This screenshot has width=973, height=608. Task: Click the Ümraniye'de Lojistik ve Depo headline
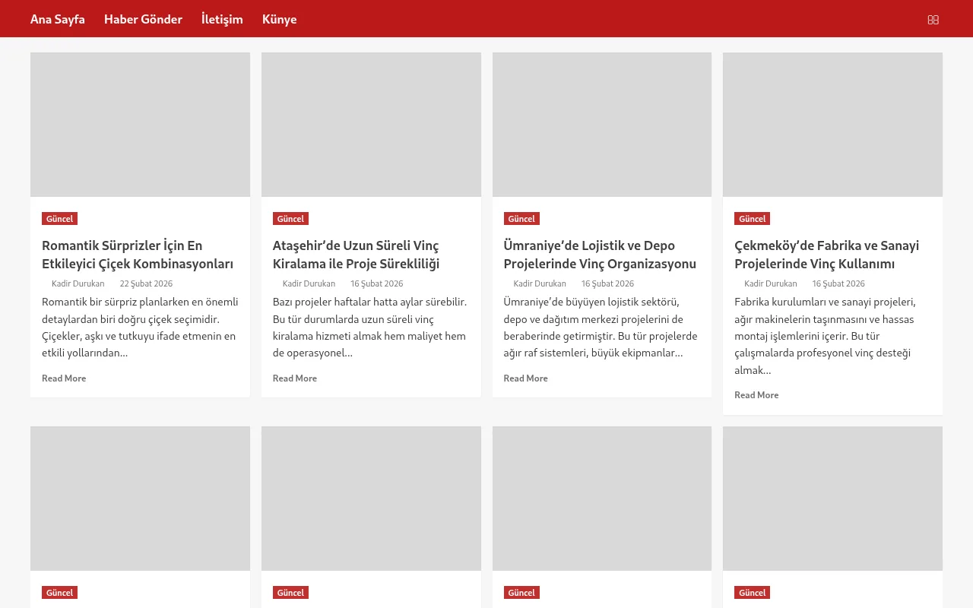click(600, 255)
